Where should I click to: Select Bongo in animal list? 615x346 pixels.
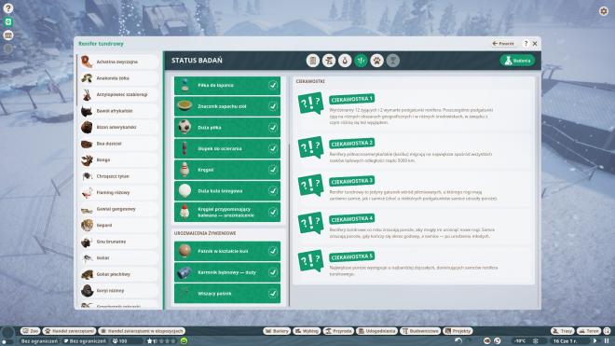[x=119, y=159]
